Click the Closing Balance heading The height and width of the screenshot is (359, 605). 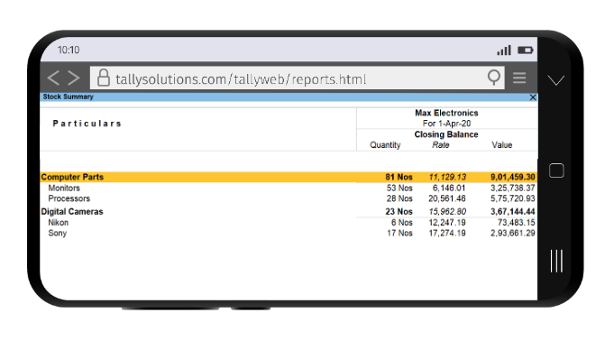[x=446, y=134]
